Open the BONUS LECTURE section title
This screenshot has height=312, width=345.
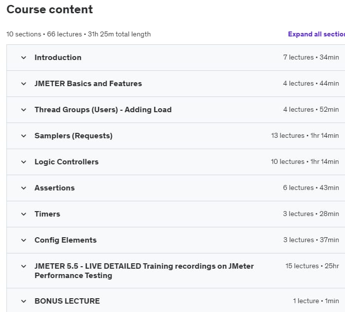67,301
